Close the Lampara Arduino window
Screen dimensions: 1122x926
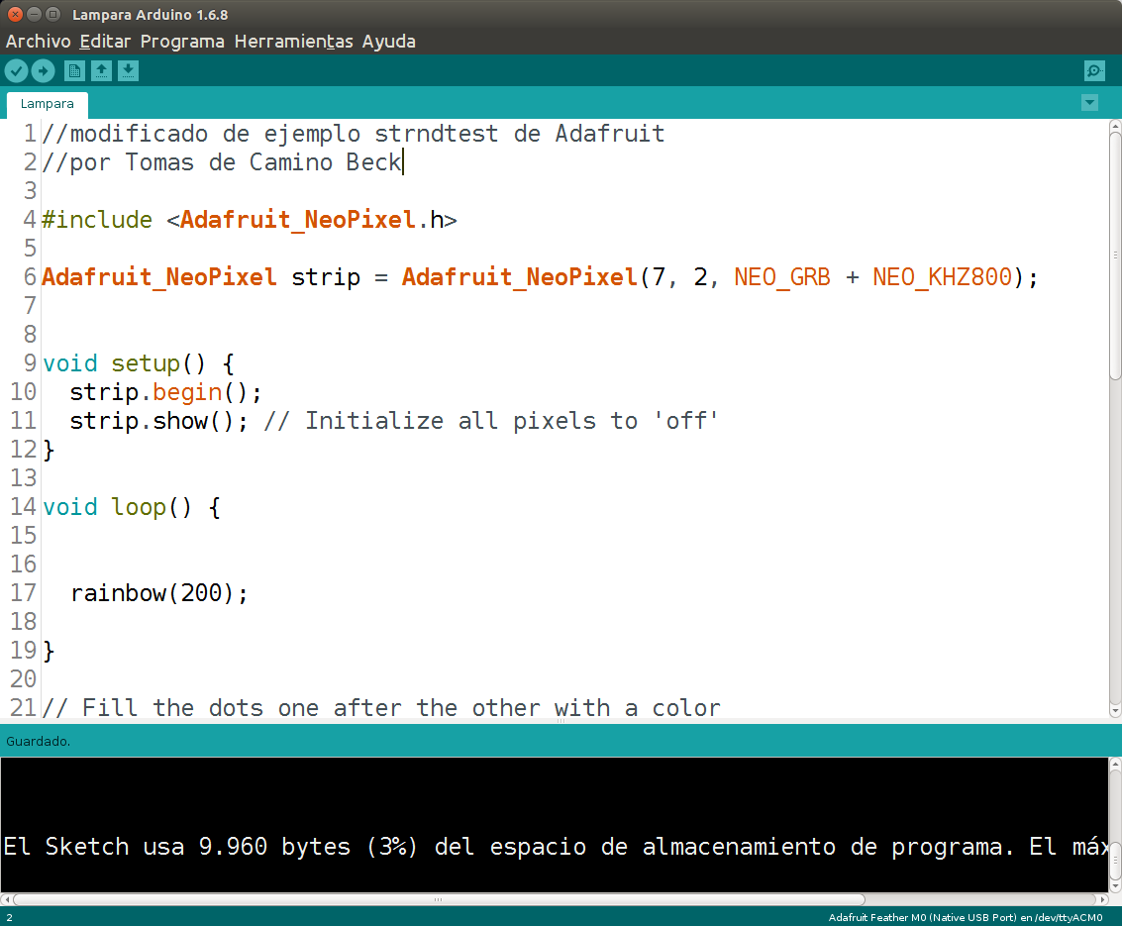tap(15, 14)
